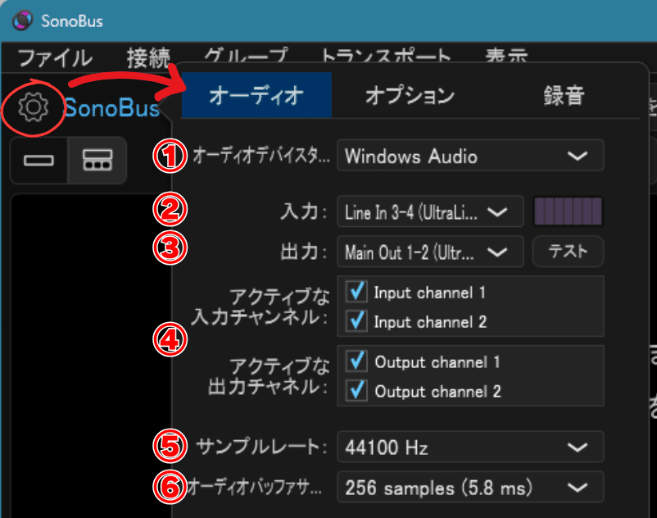Switch to the オプション tab
This screenshot has height=518, width=657.
pyautogui.click(x=410, y=95)
